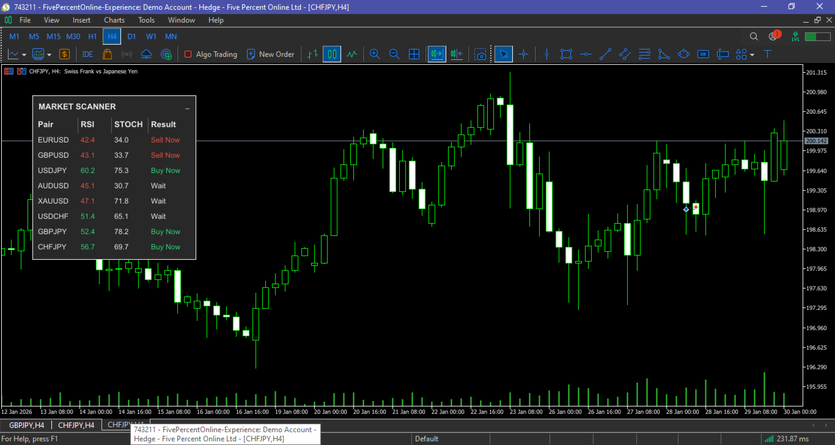This screenshot has height=445, width=835.
Task: Open the chart type line icon
Action: pyautogui.click(x=13, y=54)
